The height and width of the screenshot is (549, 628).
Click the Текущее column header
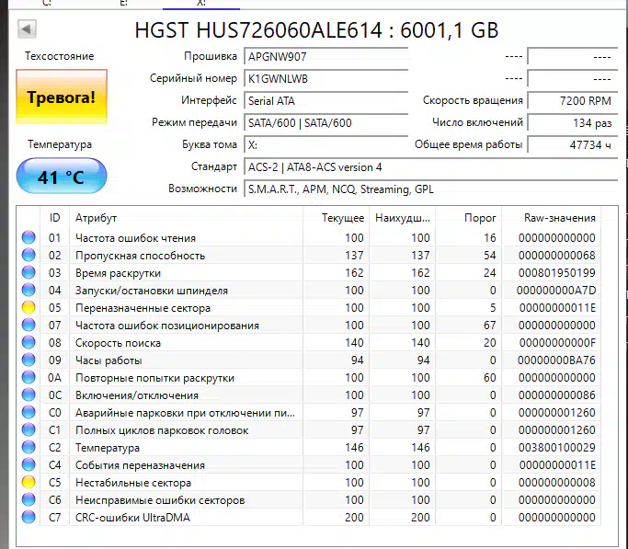[336, 218]
